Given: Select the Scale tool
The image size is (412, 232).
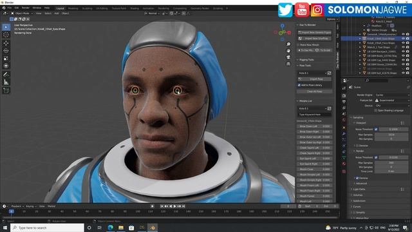Looking at the screenshot, I should pyautogui.click(x=6, y=59).
